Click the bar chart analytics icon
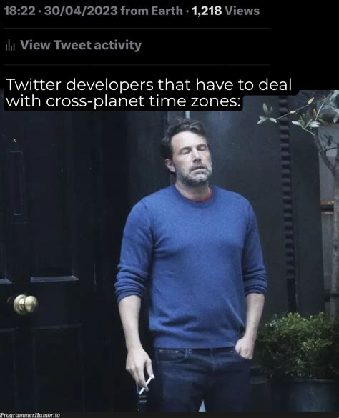The width and height of the screenshot is (339, 418). pyautogui.click(x=11, y=45)
